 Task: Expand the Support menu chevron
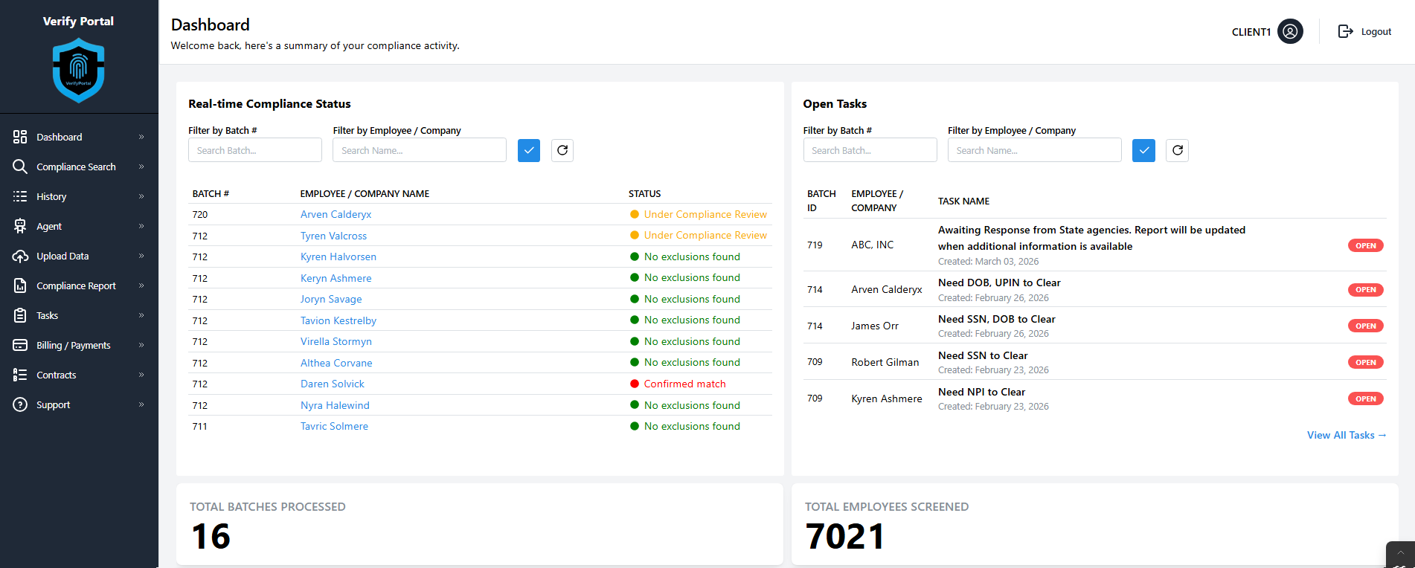(141, 404)
